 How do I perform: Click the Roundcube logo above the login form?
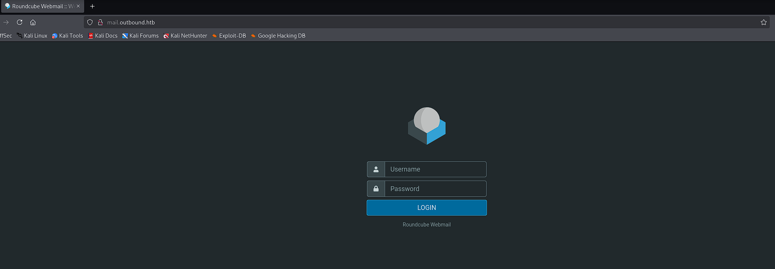pos(426,126)
